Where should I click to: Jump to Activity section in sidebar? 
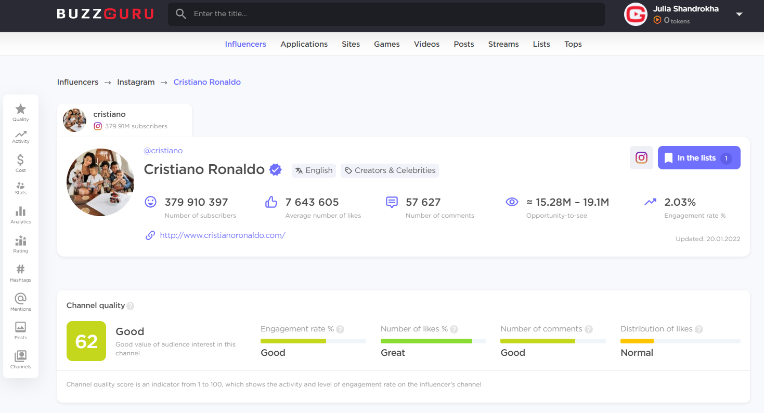pyautogui.click(x=21, y=137)
